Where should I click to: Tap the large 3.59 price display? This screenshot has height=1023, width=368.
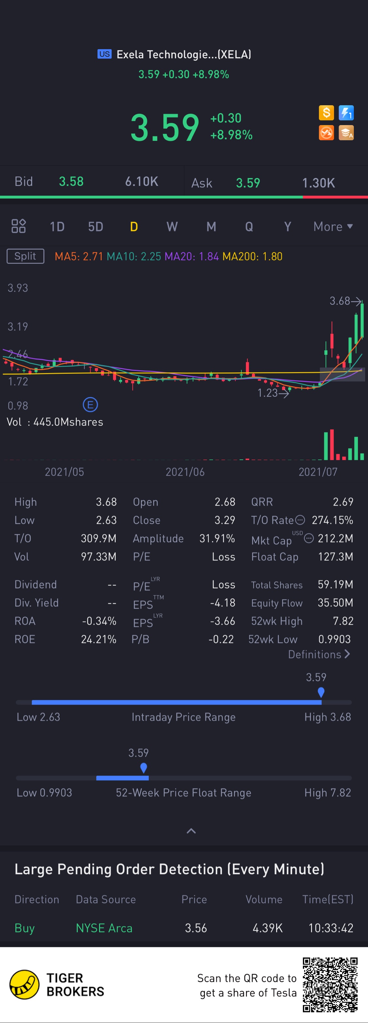[165, 127]
